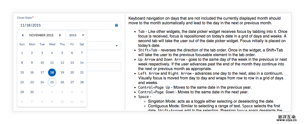Choose day 27 under Fri
The height and width of the screenshot is (124, 304).
(72, 82)
